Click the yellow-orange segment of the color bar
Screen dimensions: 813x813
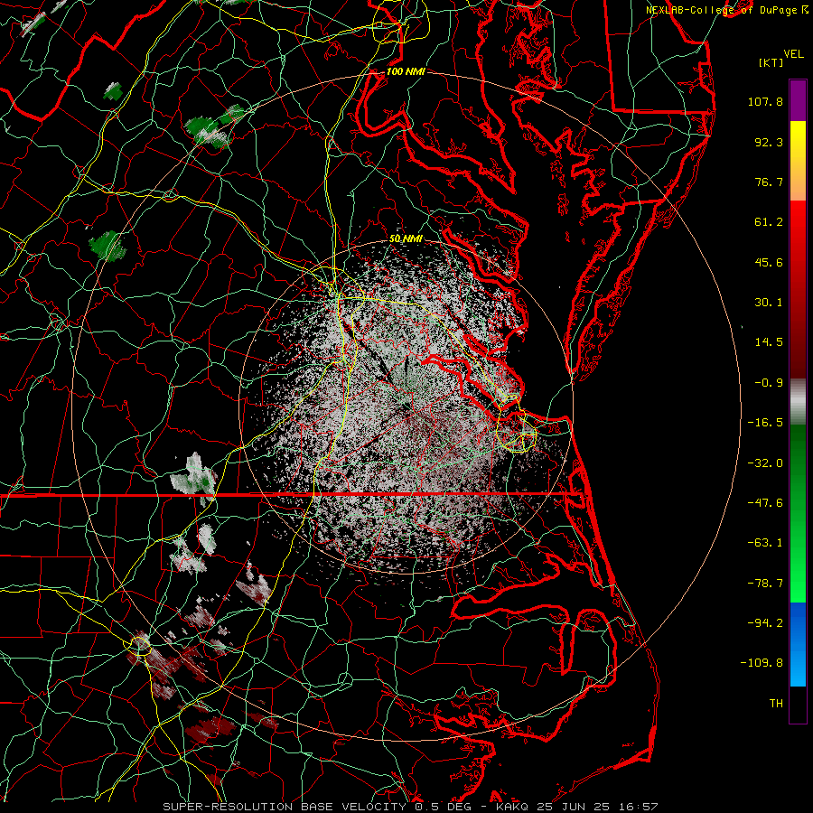tap(798, 161)
